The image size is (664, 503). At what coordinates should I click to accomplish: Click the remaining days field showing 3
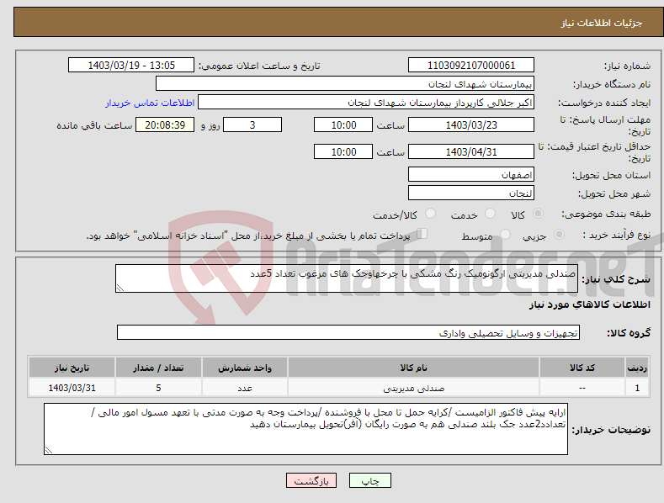tap(252, 124)
